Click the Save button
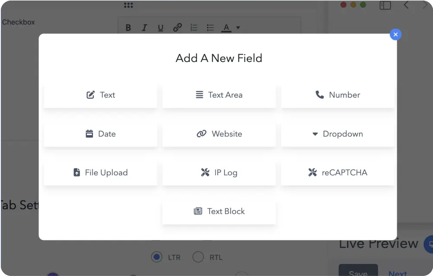433x276 pixels. tap(358, 272)
